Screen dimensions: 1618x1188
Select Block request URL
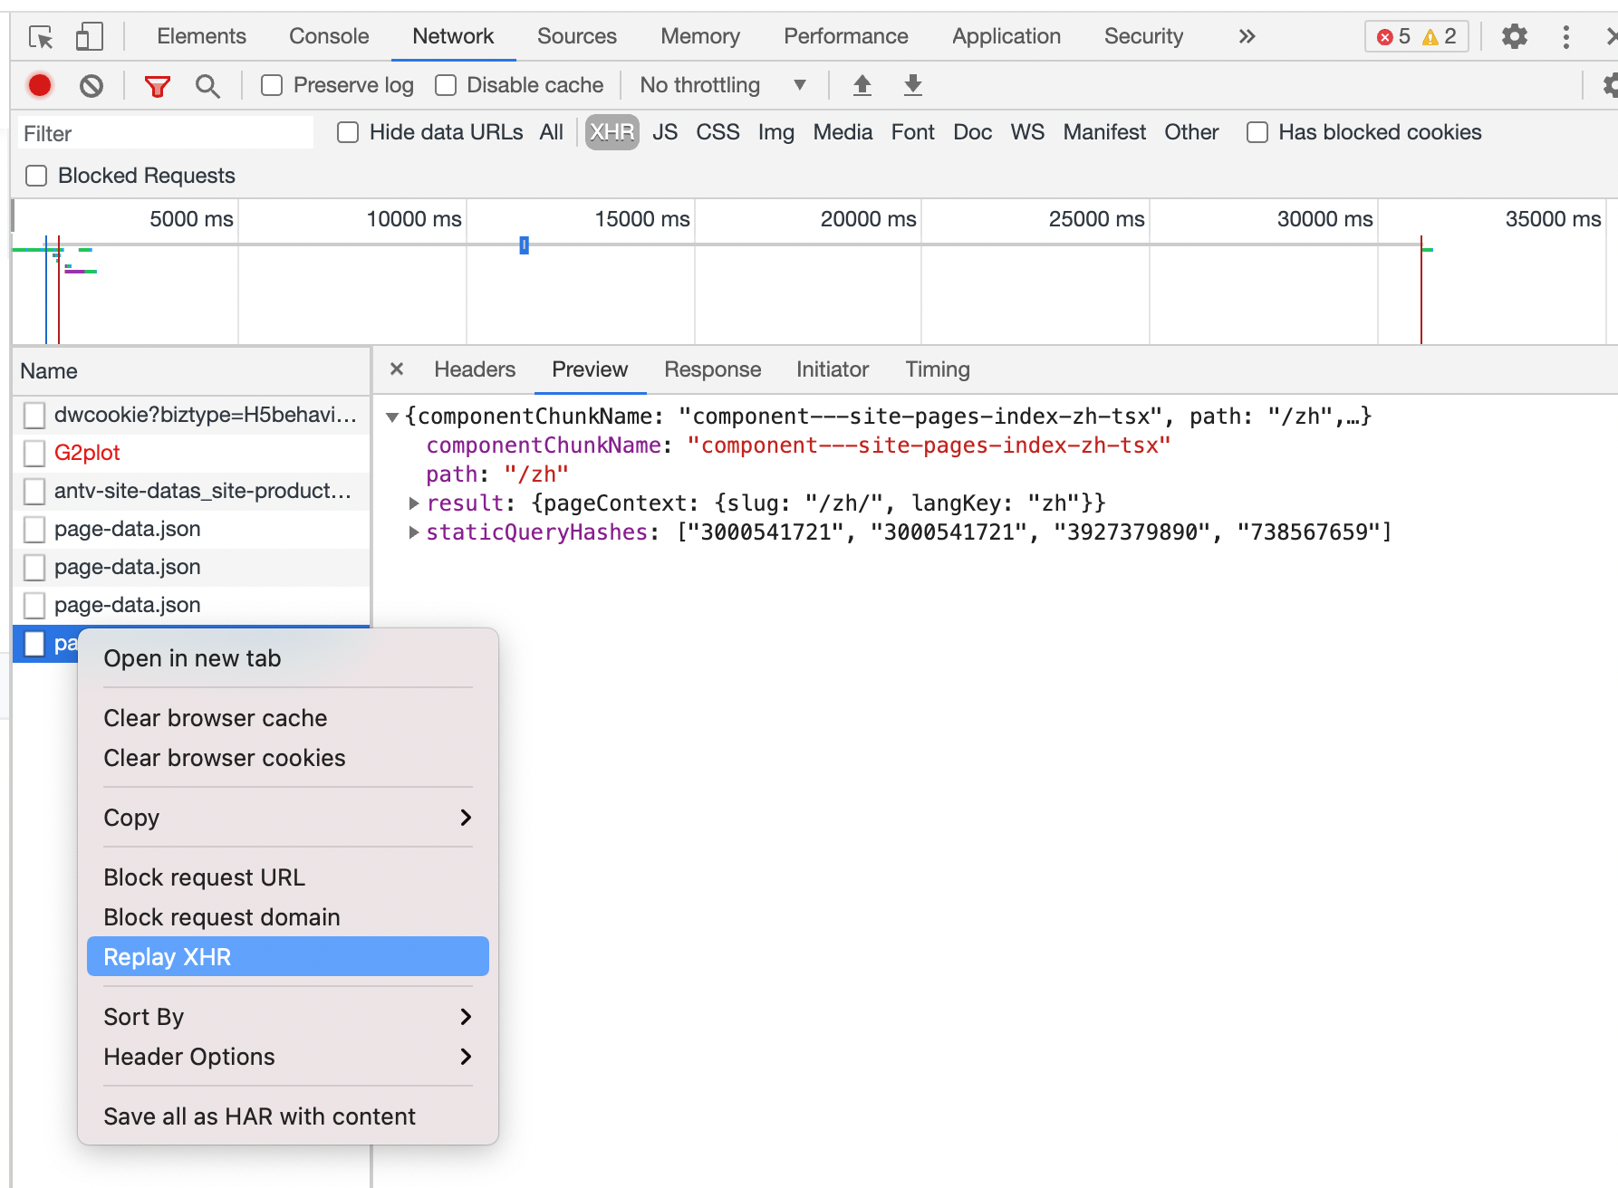pyautogui.click(x=288, y=877)
